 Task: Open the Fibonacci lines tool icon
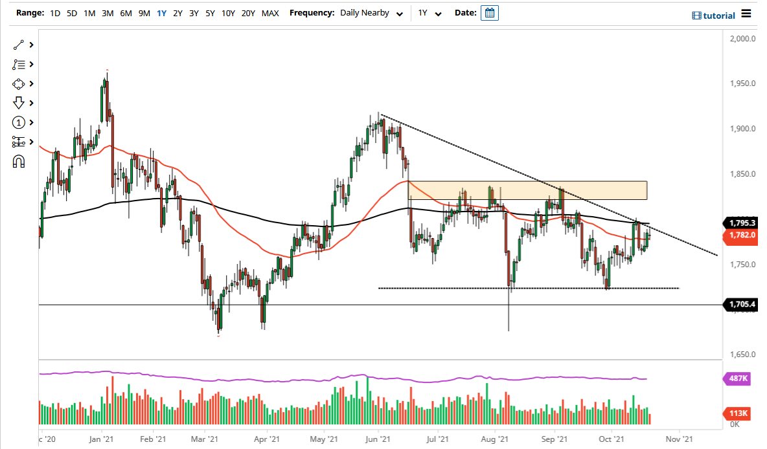pyautogui.click(x=19, y=65)
